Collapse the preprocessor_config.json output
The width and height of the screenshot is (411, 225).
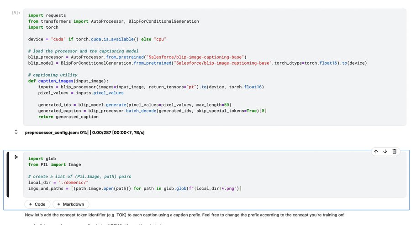[16, 132]
